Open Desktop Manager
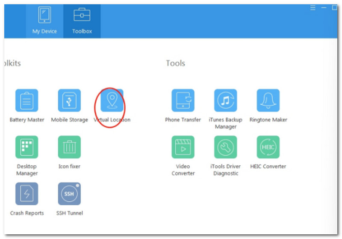The height and width of the screenshot is (239, 342). pos(27,147)
